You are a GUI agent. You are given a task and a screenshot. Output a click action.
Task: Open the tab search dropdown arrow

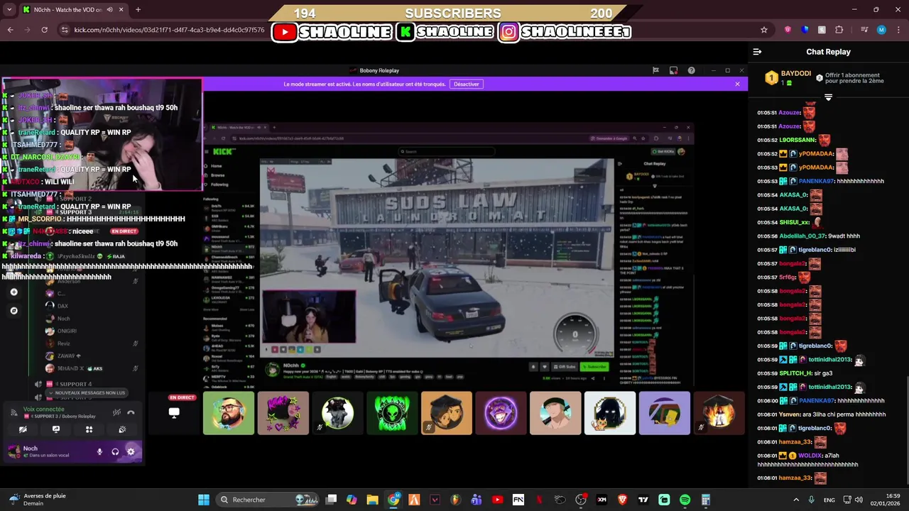click(9, 10)
